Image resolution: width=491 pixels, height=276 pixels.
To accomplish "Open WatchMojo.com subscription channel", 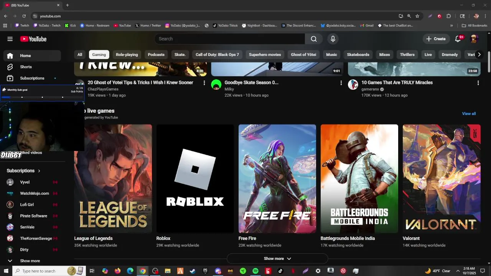I will [32, 194].
